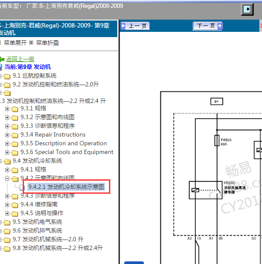Open folder 9.1 巡航控制系统
The width and height of the screenshot is (262, 264).
(x=34, y=76)
